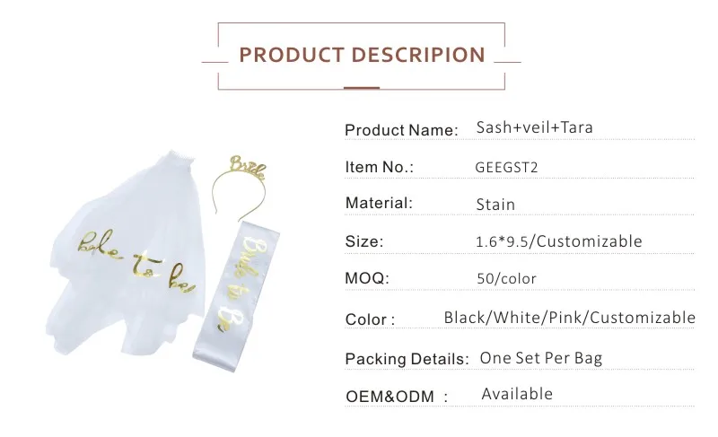Select the 1.6*9.5/Customizable size text
Image resolution: width=718 pixels, height=437 pixels.
tap(559, 241)
